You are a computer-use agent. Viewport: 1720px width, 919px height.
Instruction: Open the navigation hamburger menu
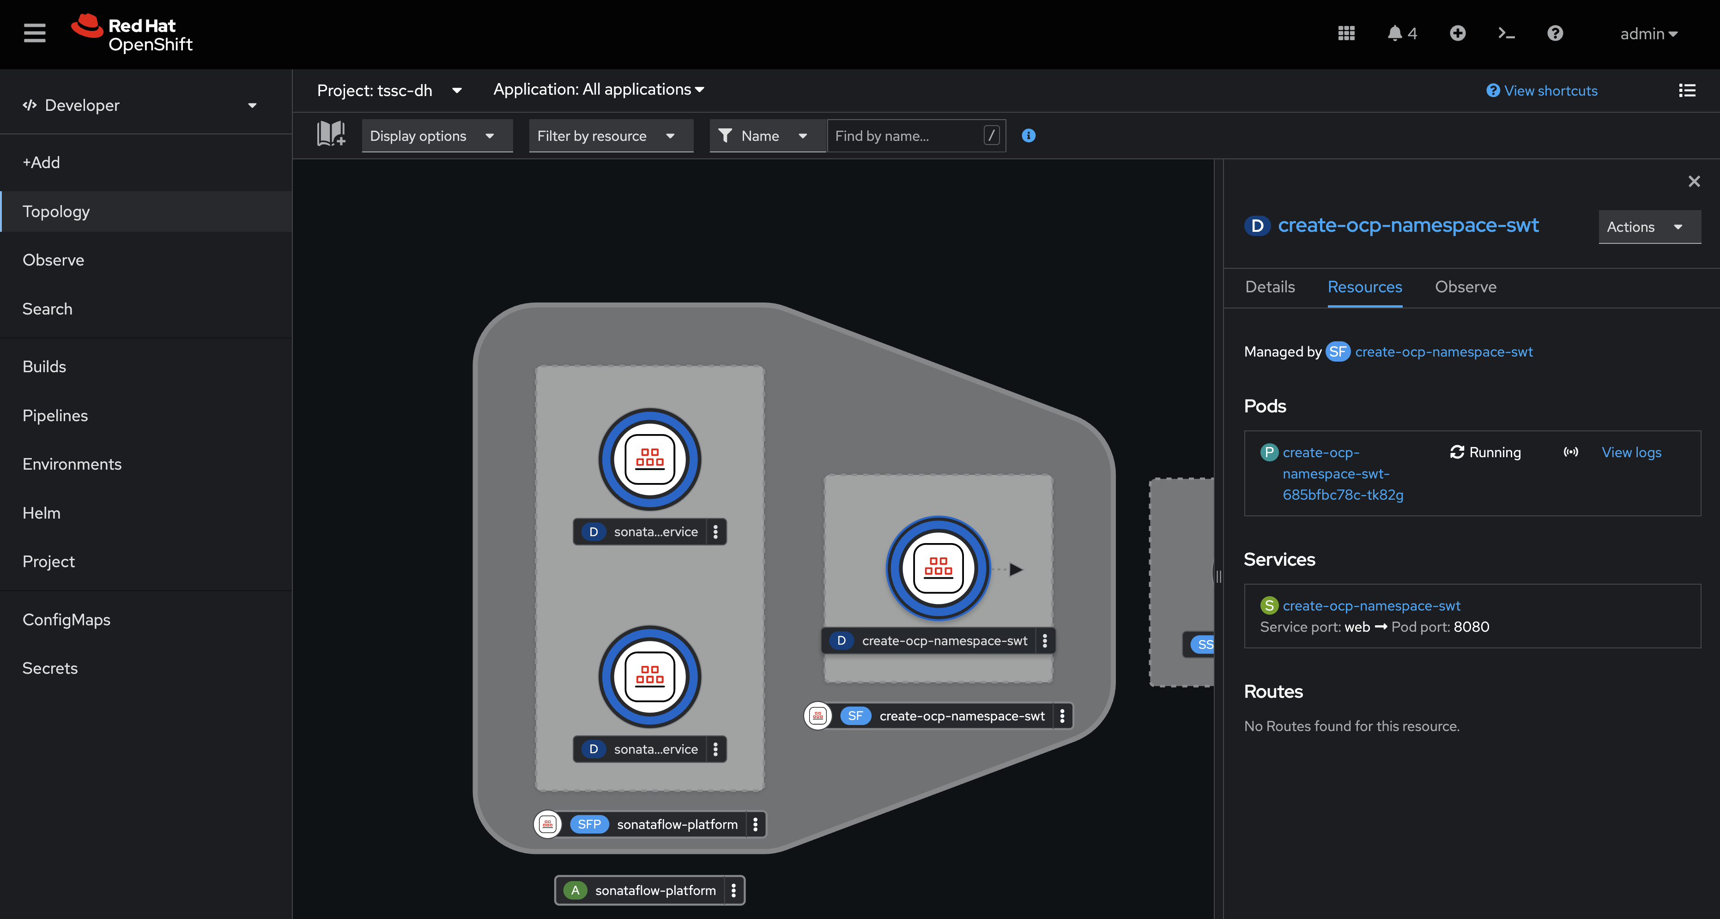click(x=34, y=33)
